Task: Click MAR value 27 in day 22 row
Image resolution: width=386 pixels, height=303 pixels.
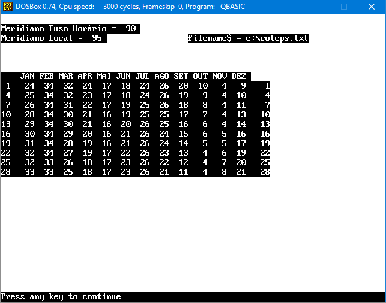Action: [68, 153]
